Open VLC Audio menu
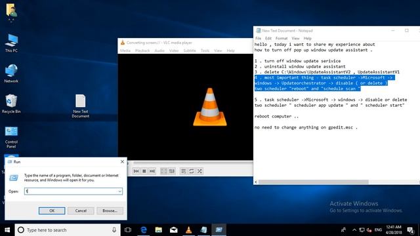This screenshot has width=420, height=236. tap(159, 50)
